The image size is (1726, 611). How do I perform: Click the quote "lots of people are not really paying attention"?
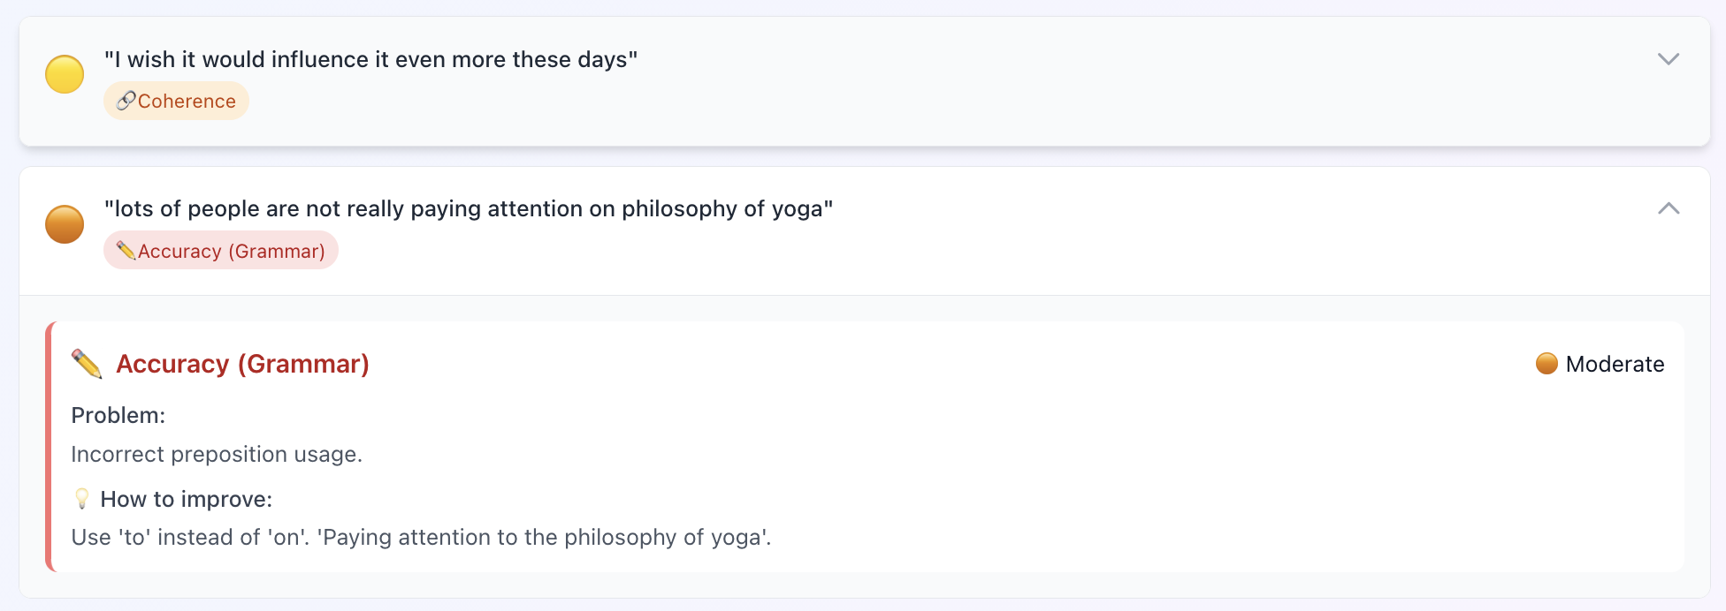click(469, 209)
